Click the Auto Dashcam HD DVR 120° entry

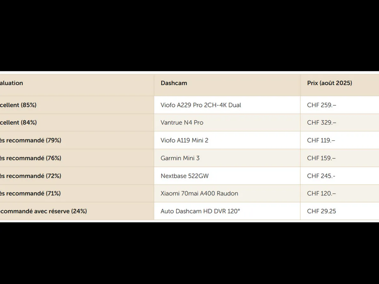200,211
